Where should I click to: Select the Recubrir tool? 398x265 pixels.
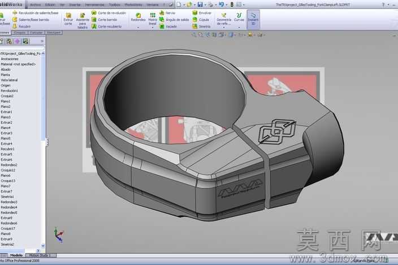click(21, 26)
